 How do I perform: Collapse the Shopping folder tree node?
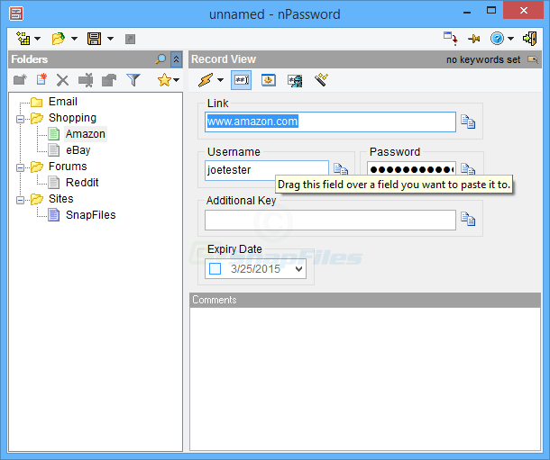(x=21, y=119)
